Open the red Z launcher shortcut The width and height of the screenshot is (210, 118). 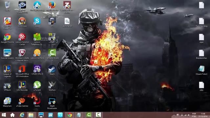click(x=67, y=7)
